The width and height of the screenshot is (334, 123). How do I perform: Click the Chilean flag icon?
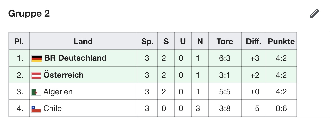[36, 109]
